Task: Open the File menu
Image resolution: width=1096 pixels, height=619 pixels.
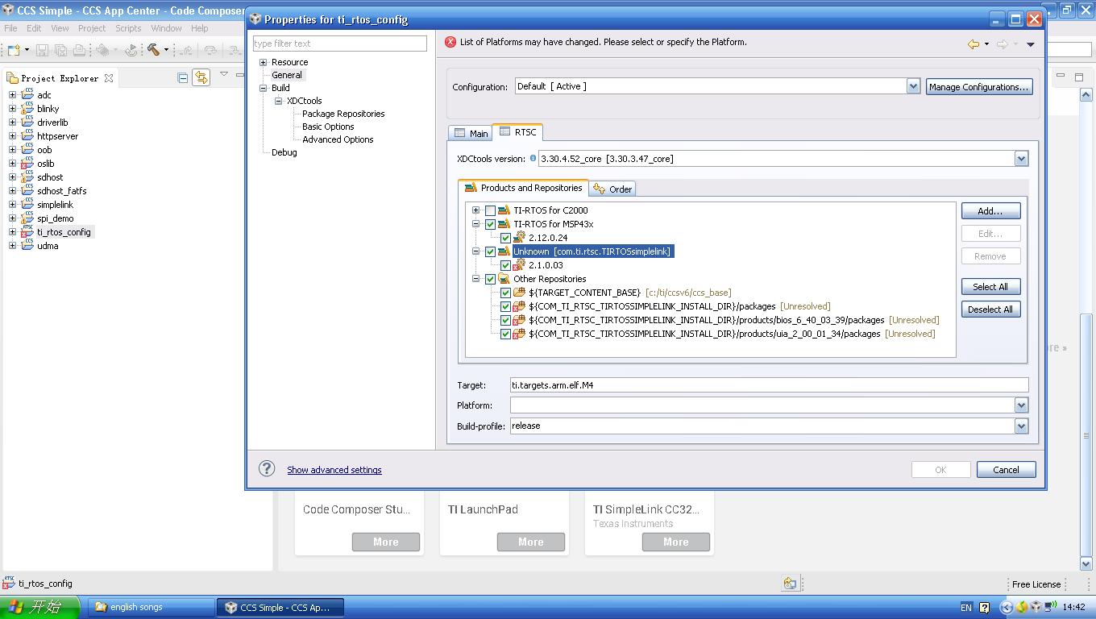Action: point(10,28)
